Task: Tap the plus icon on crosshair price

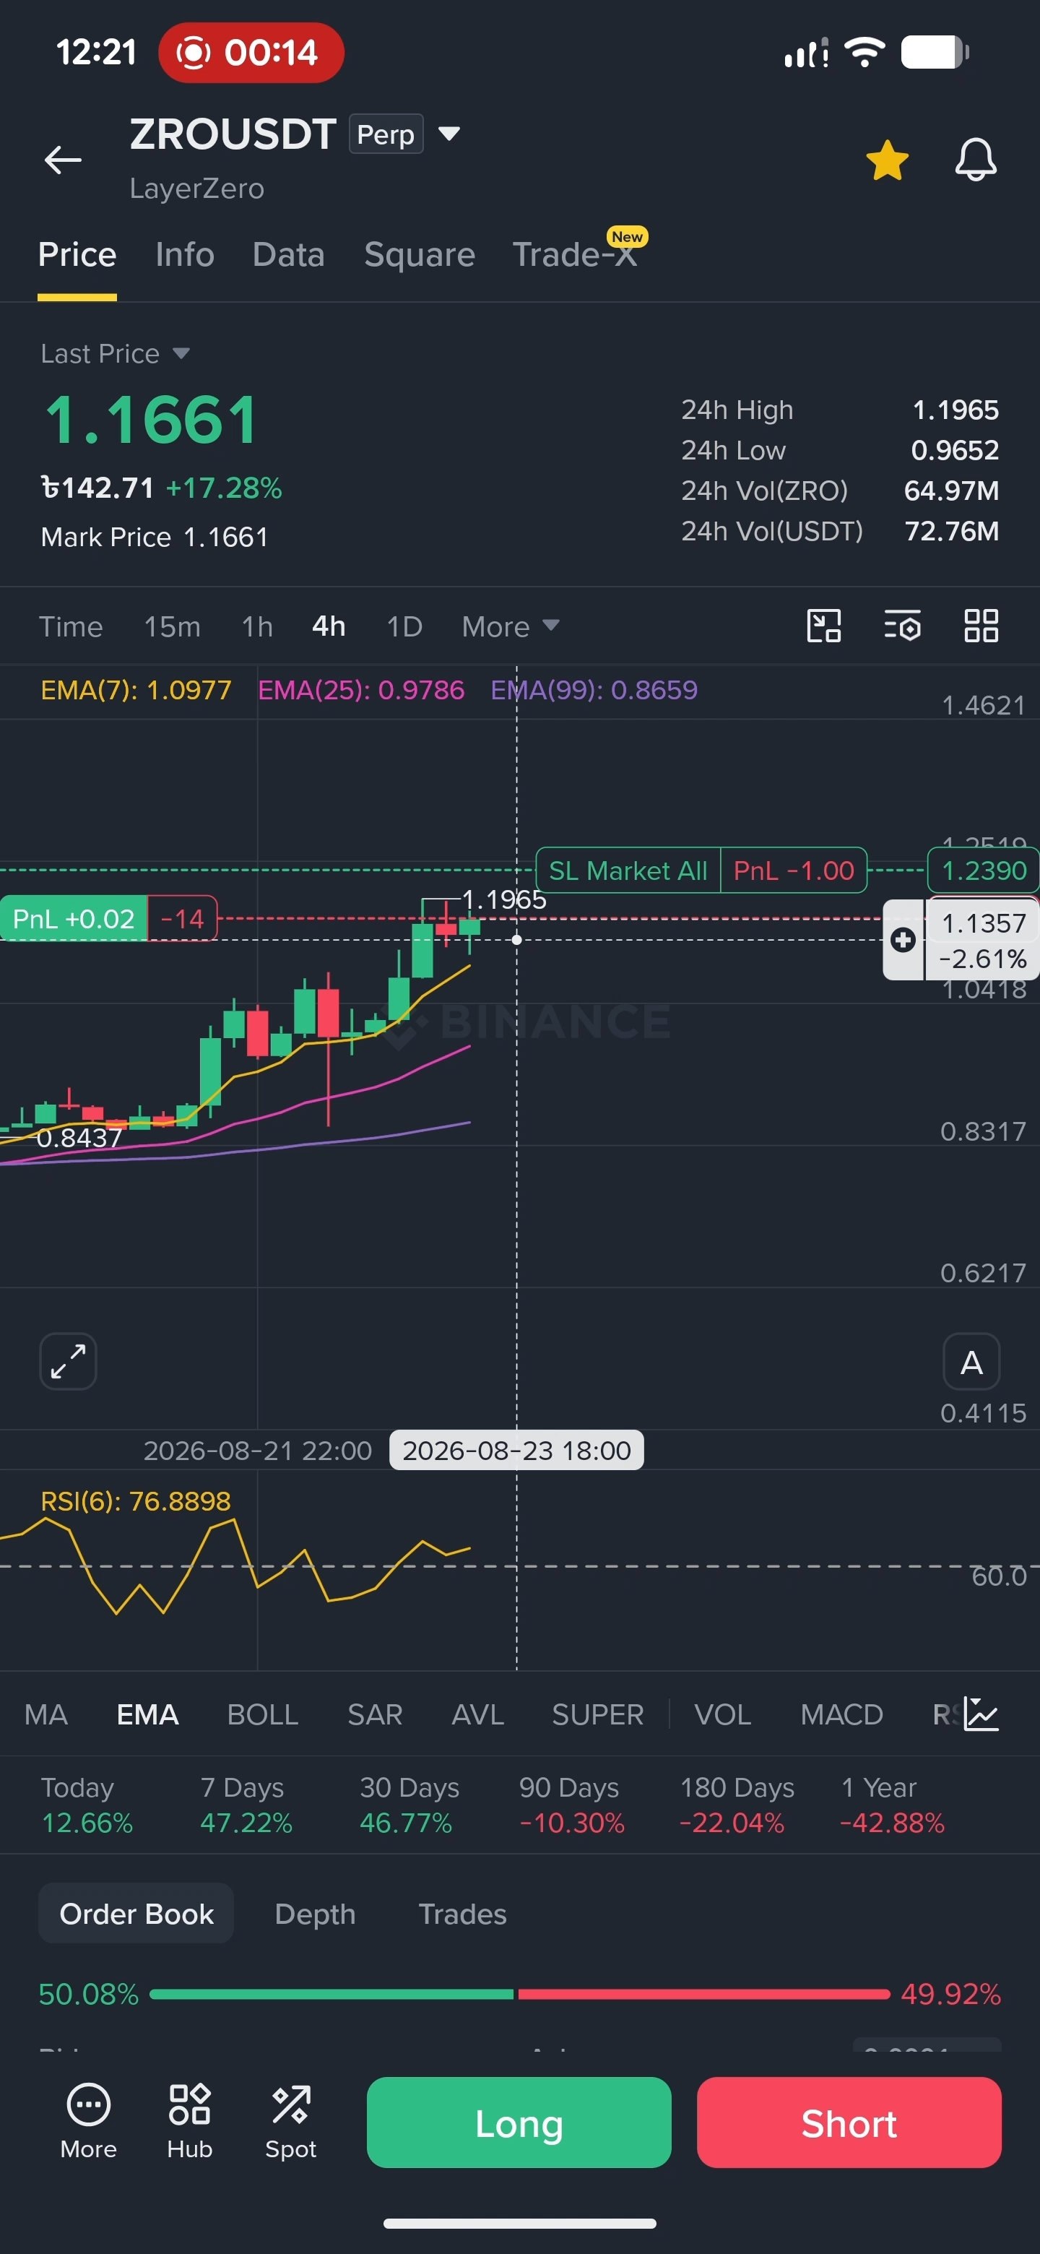Action: (x=903, y=940)
